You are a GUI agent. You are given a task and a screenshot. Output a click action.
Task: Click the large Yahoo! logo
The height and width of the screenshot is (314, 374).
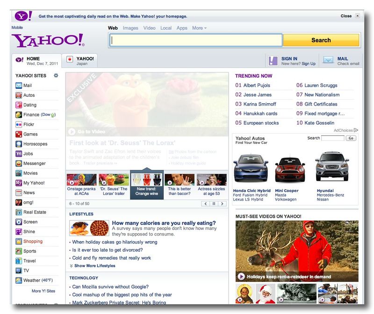coord(48,40)
